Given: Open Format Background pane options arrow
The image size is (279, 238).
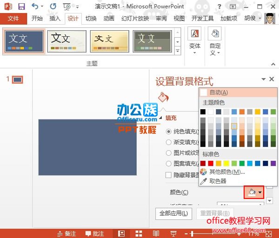Looking at the screenshot, I should [263, 79].
